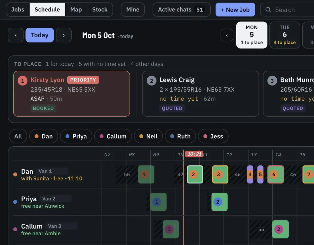
Task: Go to previous day arrow beside Today
Action: point(16,35)
